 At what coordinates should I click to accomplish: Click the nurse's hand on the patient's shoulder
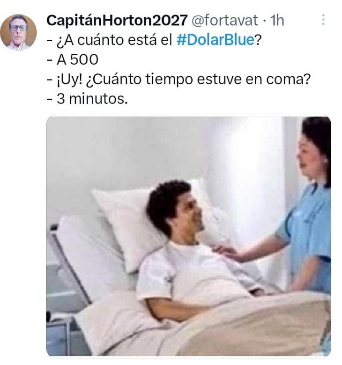[x=225, y=251]
